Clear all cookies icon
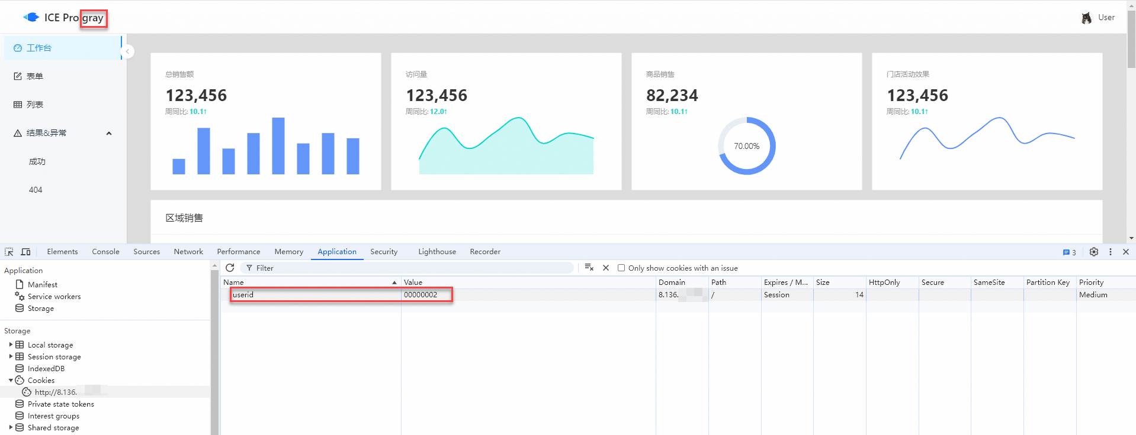Image resolution: width=1136 pixels, height=435 pixels. 589,268
